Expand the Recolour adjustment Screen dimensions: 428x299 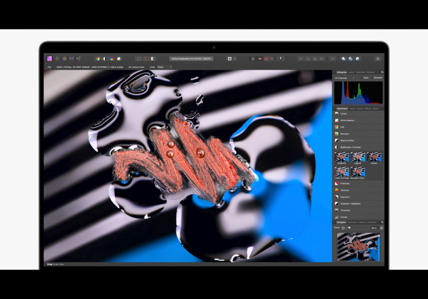pyautogui.click(x=358, y=134)
